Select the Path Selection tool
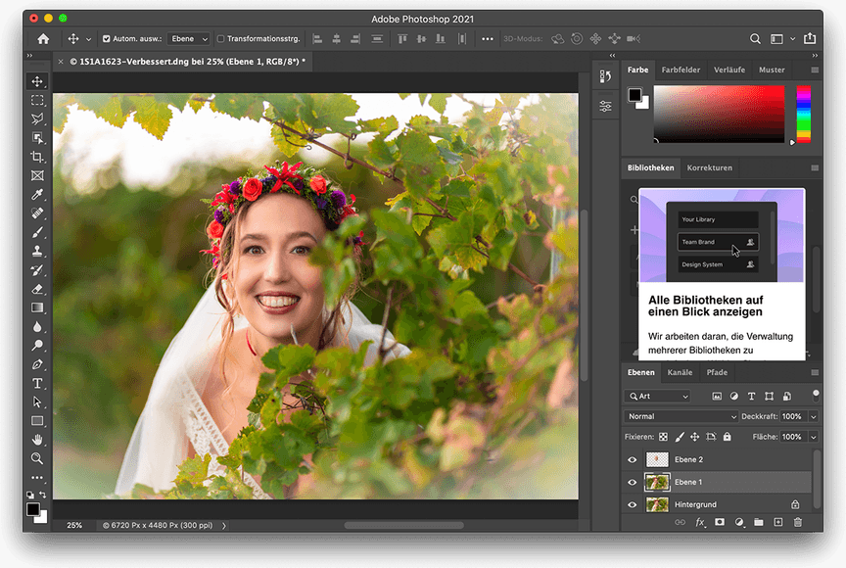Viewport: 846px width, 568px height. 37,402
